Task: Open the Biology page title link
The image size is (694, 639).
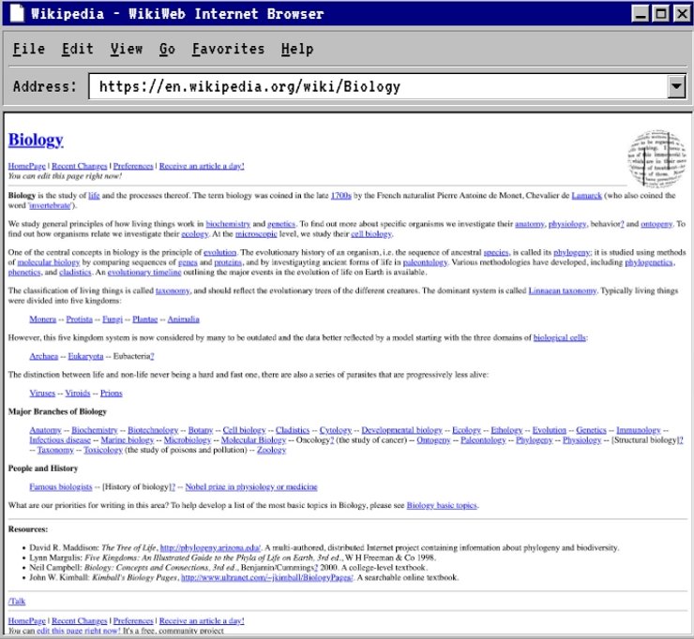Action: (36, 141)
